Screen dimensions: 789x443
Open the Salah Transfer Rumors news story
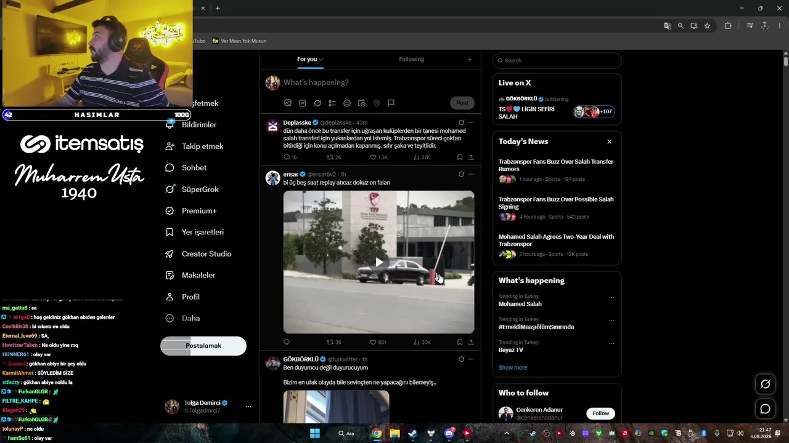click(x=556, y=170)
